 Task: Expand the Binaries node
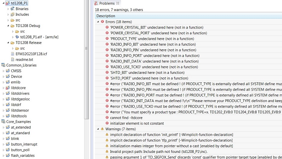pyautogui.click(x=8, y=9)
